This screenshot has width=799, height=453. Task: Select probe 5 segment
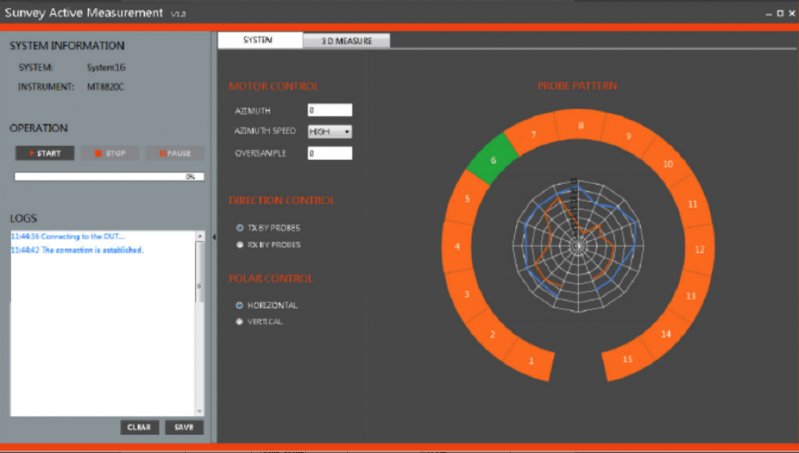click(x=467, y=199)
